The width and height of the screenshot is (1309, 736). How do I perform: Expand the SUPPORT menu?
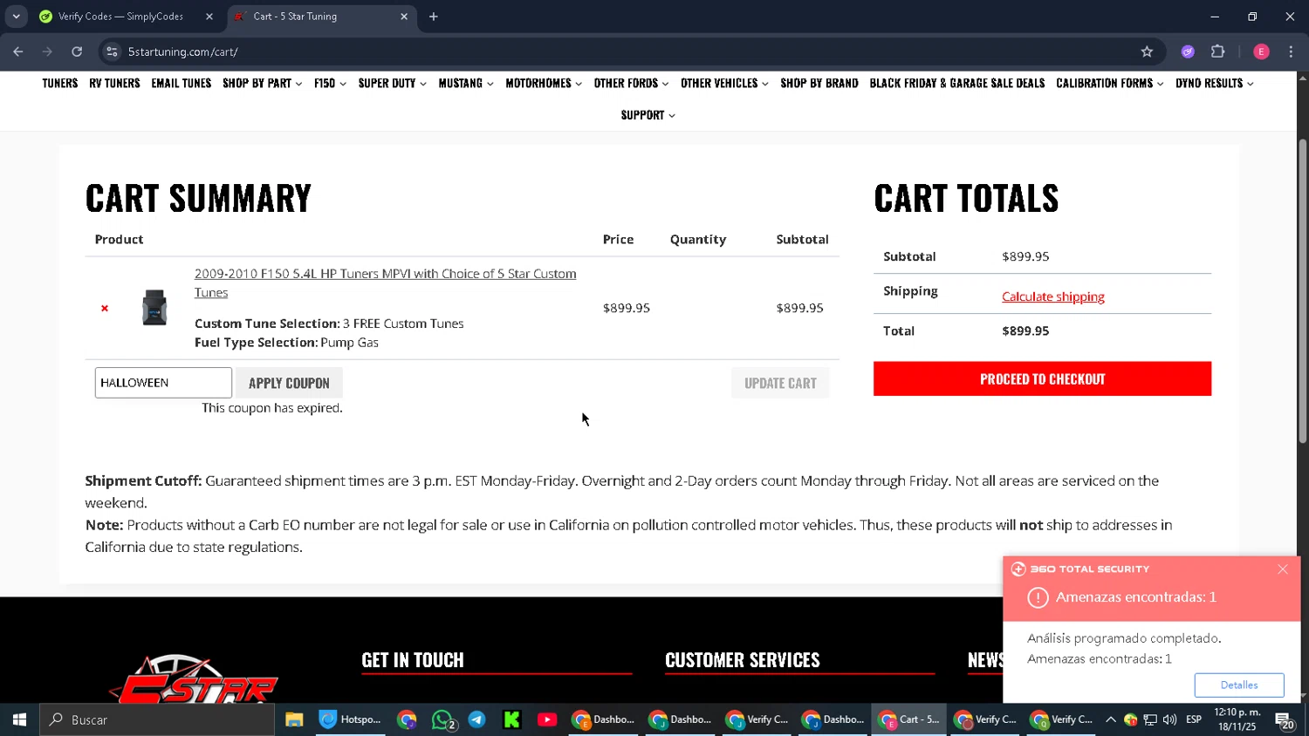pyautogui.click(x=648, y=115)
